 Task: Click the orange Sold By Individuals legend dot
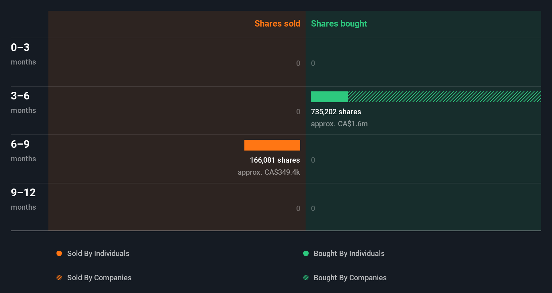tap(59, 253)
